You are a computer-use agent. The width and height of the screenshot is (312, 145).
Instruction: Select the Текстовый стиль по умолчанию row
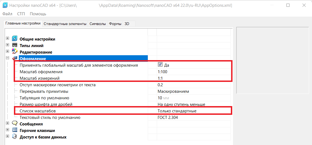click(50, 118)
